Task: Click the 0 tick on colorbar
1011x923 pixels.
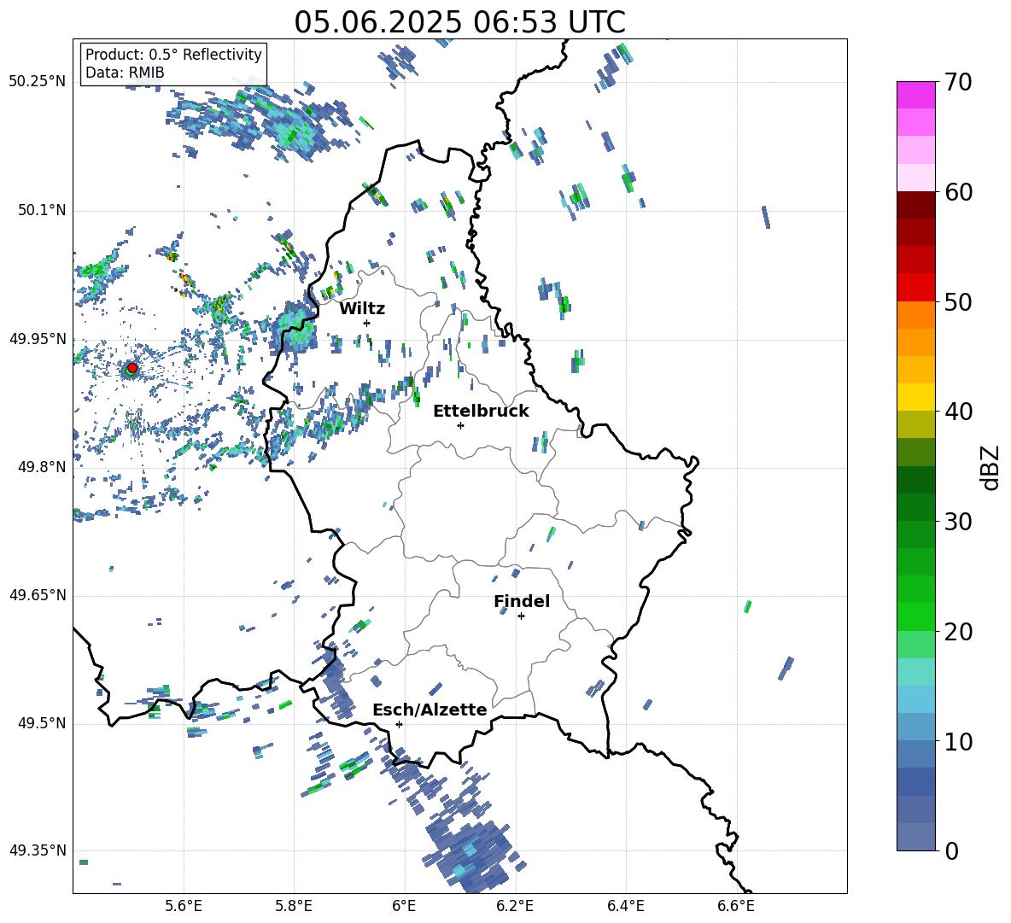Action: pos(951,850)
